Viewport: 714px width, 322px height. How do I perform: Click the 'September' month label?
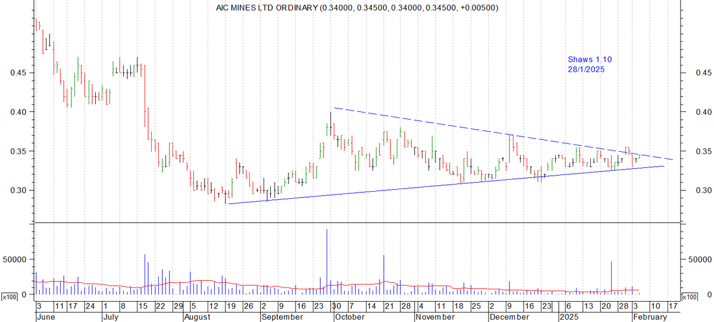[x=283, y=317]
